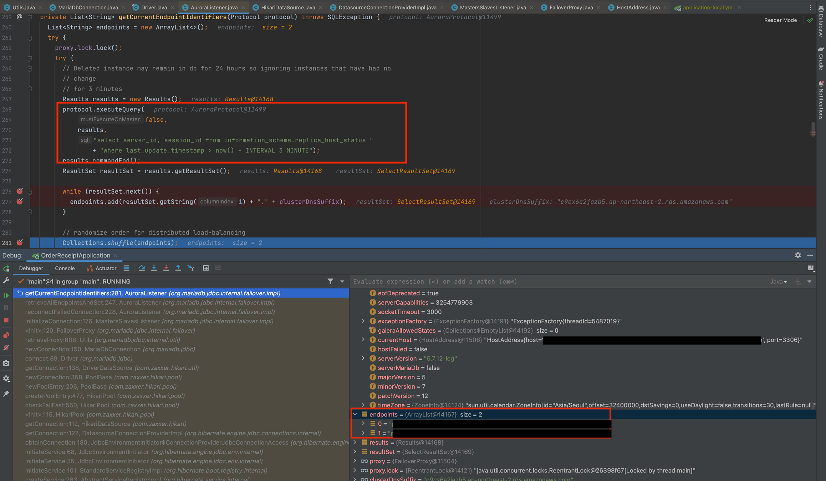Click the camera thread dump icon

pyautogui.click(x=6, y=363)
